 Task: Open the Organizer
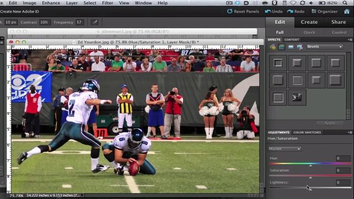coord(325,11)
